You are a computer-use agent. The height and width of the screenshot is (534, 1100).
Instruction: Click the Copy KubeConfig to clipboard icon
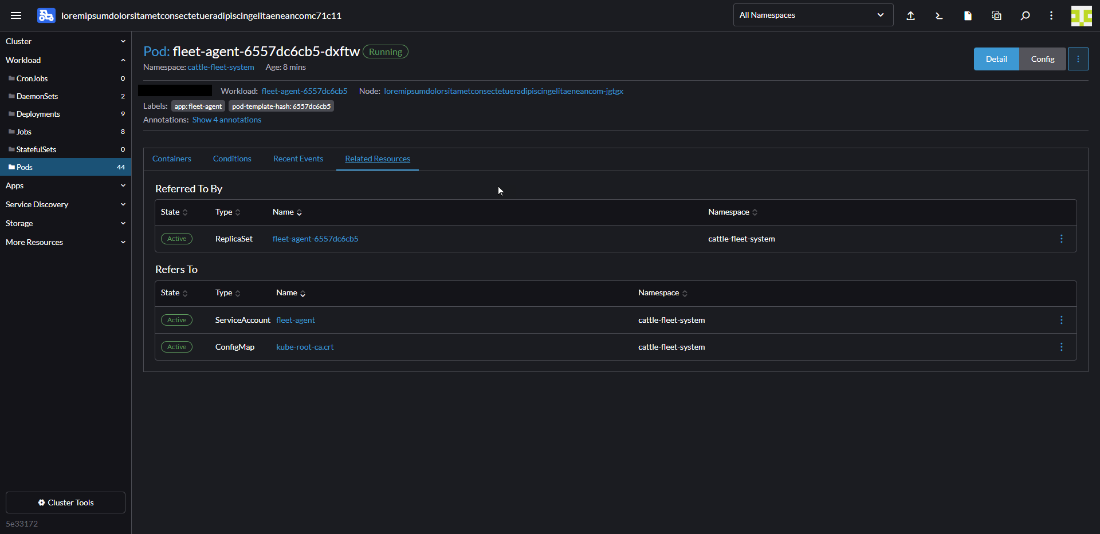coord(996,15)
